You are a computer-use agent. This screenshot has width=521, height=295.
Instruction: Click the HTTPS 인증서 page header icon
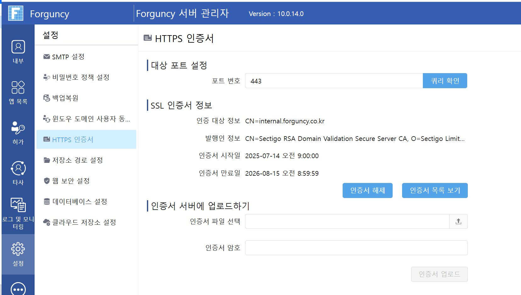[148, 38]
